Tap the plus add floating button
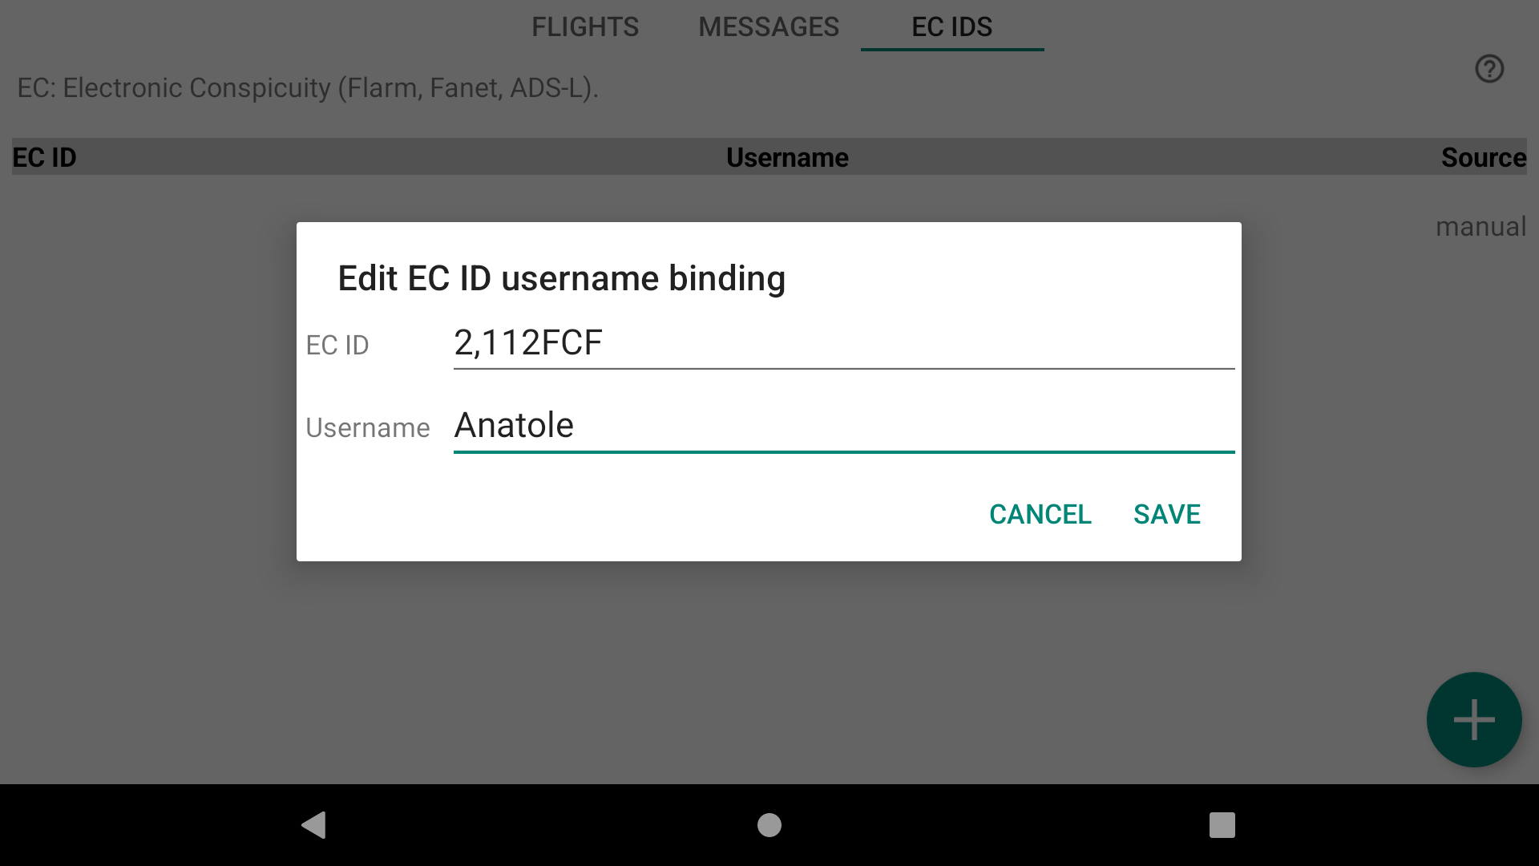1539x866 pixels. [x=1473, y=719]
